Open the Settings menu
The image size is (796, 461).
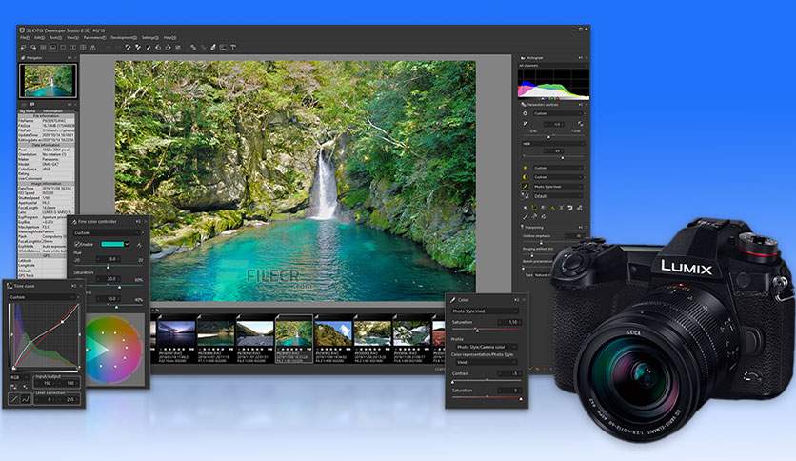pyautogui.click(x=150, y=37)
